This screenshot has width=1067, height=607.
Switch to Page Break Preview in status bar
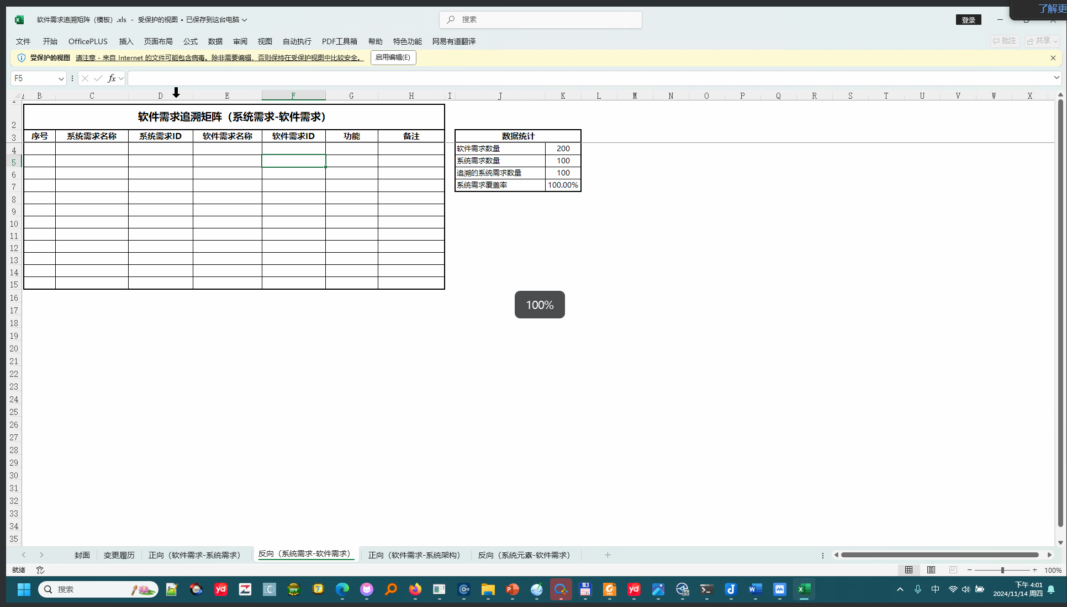click(953, 570)
